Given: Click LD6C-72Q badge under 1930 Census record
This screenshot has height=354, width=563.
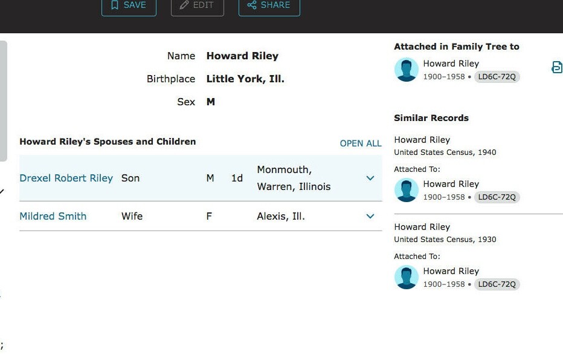Looking at the screenshot, I should pyautogui.click(x=497, y=284).
